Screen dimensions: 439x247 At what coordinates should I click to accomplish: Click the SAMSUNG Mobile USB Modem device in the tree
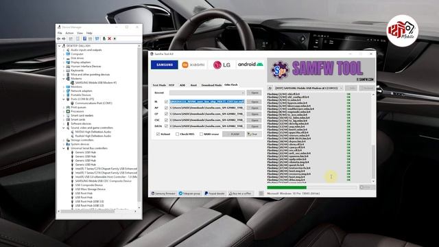point(95,82)
